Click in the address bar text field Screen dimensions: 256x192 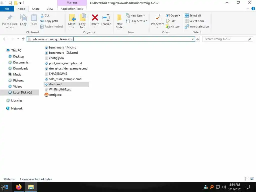coord(111,39)
